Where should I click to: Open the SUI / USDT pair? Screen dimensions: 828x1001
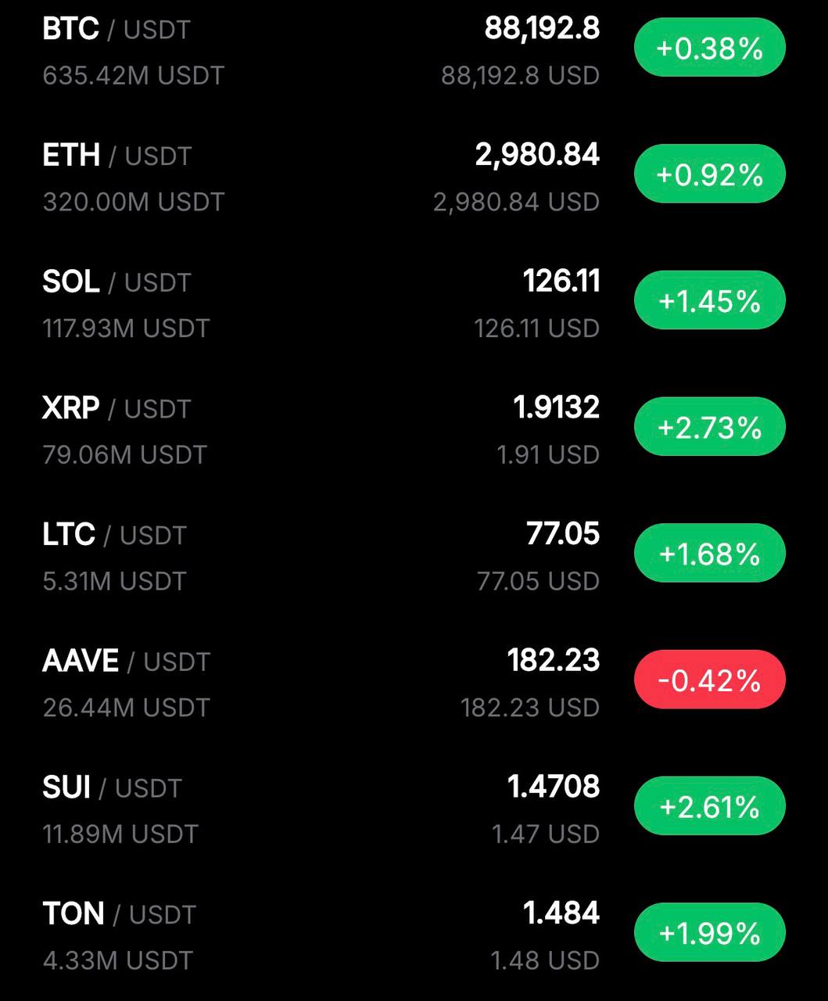112,788
